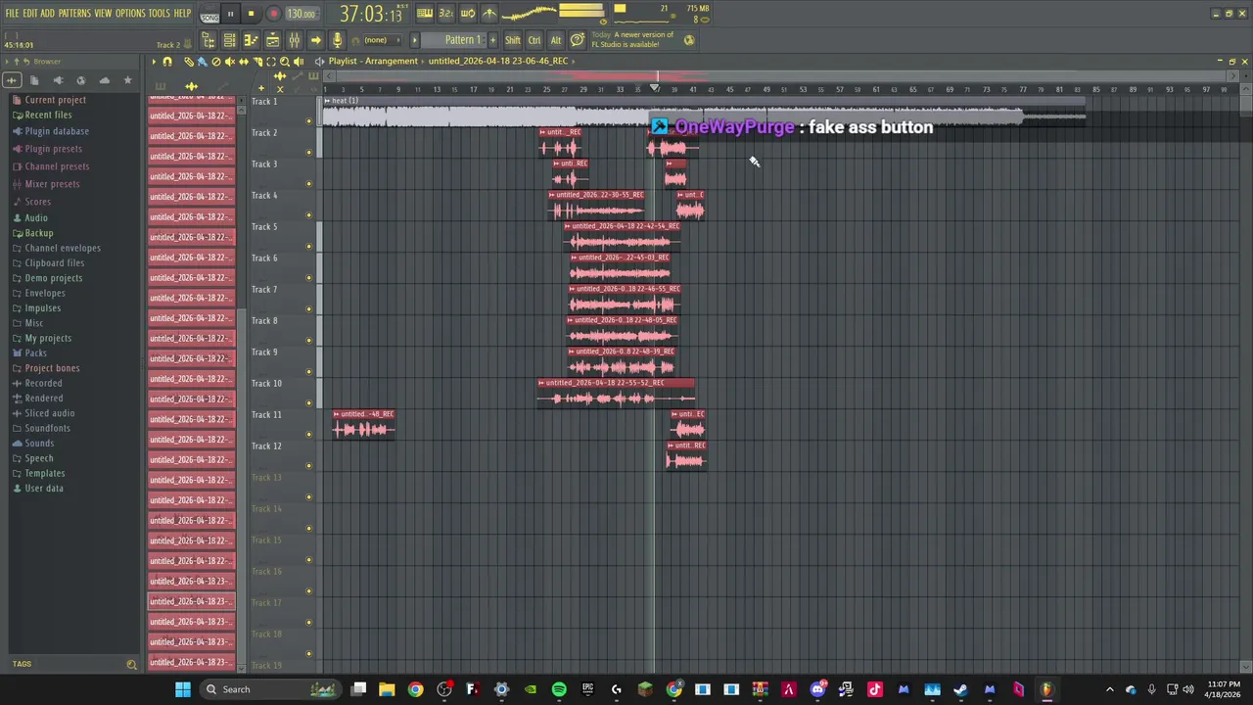Adjust the 130.000 tempo field
The width and height of the screenshot is (1253, 705).
pyautogui.click(x=302, y=14)
